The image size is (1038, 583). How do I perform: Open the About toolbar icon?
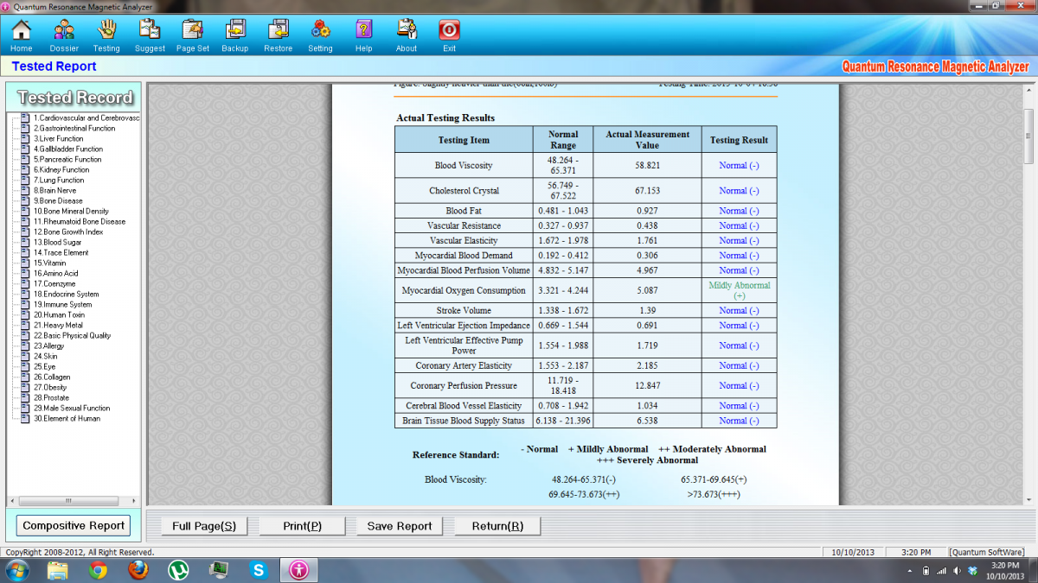(407, 35)
